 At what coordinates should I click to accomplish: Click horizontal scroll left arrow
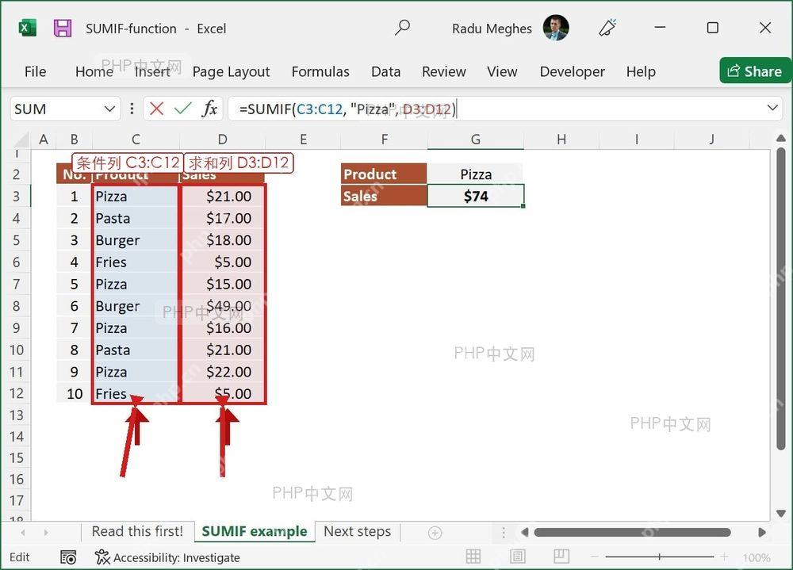[524, 532]
